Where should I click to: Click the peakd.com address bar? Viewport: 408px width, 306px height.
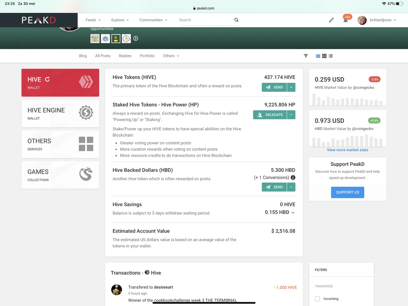coord(204,8)
